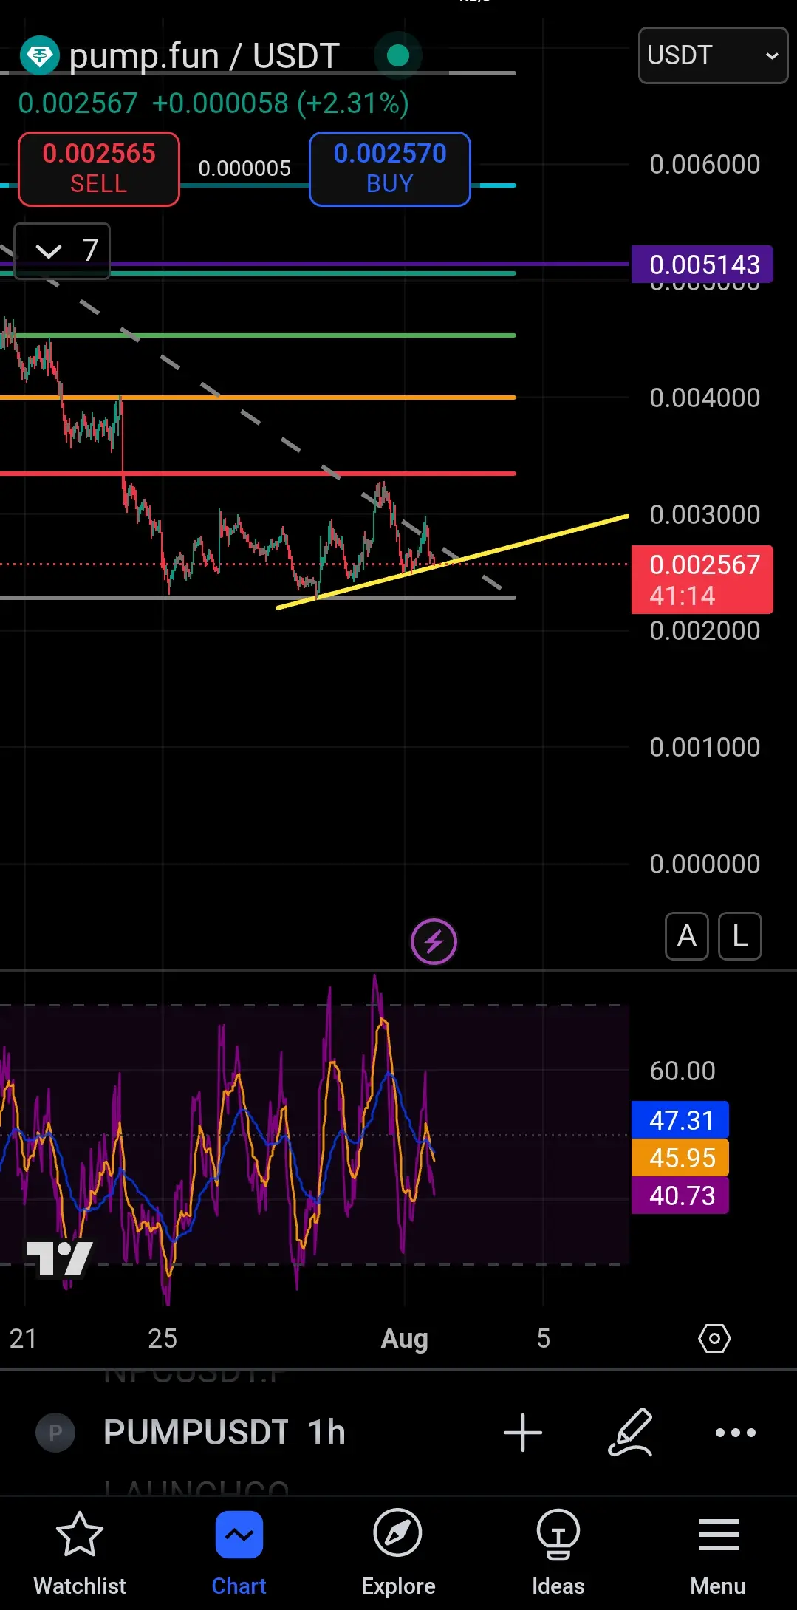Expand the collapsed indicators legend showing 7
Image resolution: width=797 pixels, height=1610 pixels.
coord(62,250)
